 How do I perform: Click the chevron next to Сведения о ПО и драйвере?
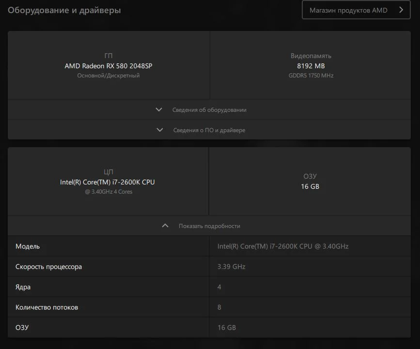pyautogui.click(x=160, y=130)
